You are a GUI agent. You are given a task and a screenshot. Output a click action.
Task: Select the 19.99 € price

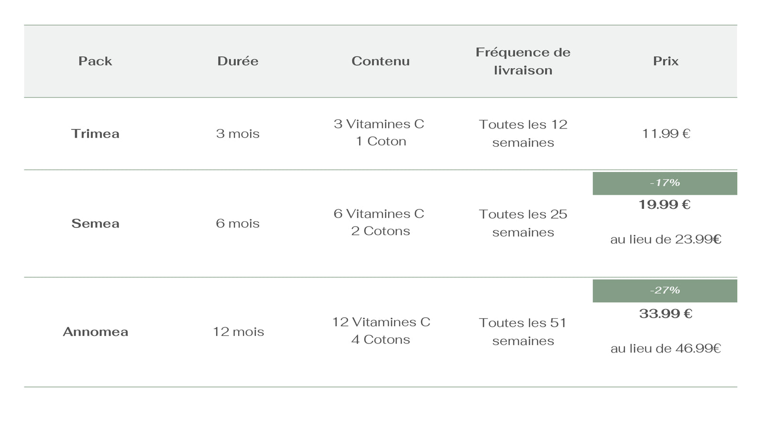tap(665, 205)
